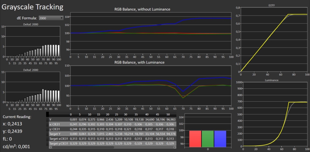
Task: Click the 'y: 0,2439' current reading
Action: (12, 131)
